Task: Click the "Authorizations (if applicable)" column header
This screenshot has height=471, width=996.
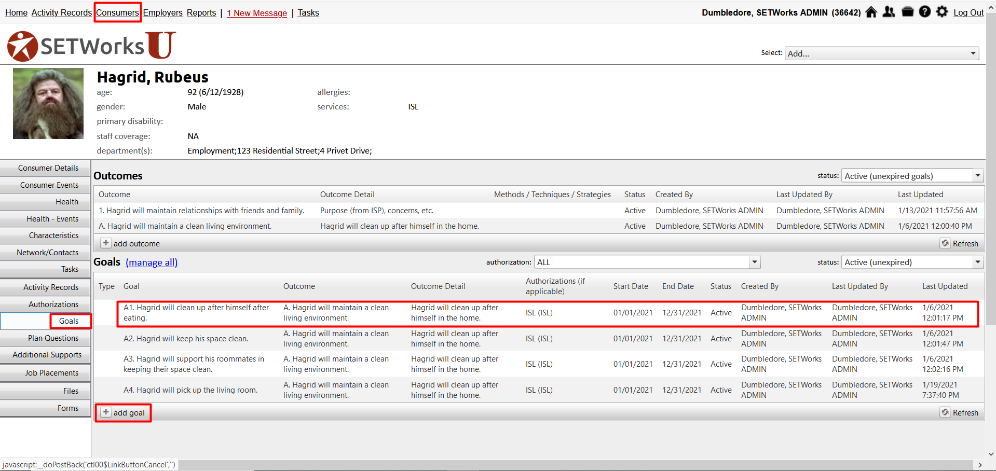Action: click(x=555, y=286)
